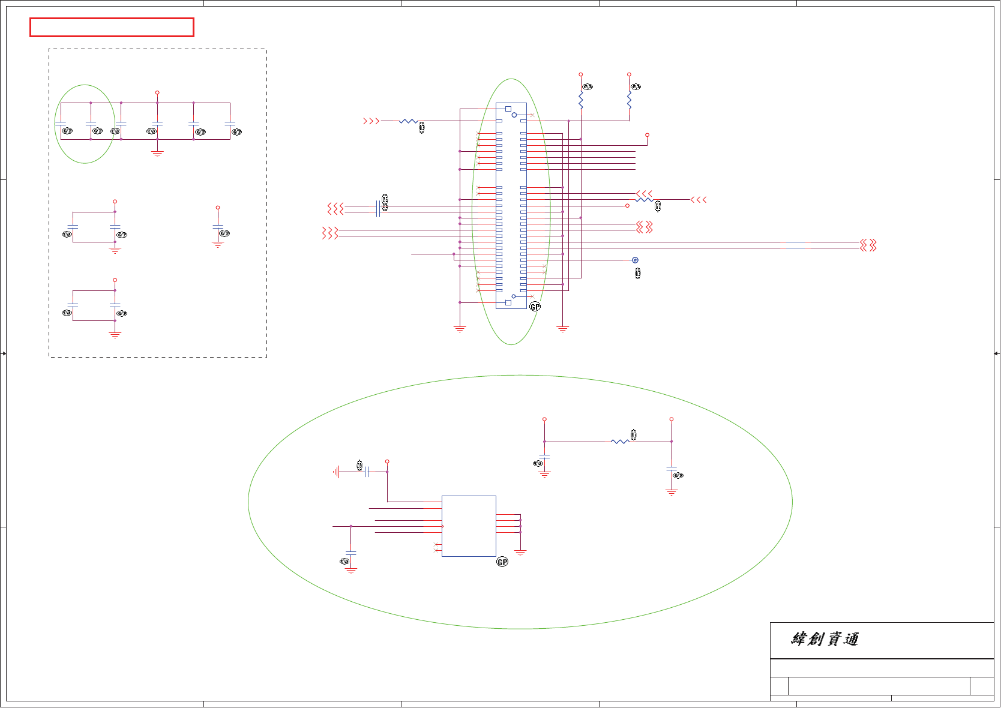Select the lone capacitor inside the dashed box
Image resolution: width=1001 pixels, height=708 pixels.
(218, 227)
